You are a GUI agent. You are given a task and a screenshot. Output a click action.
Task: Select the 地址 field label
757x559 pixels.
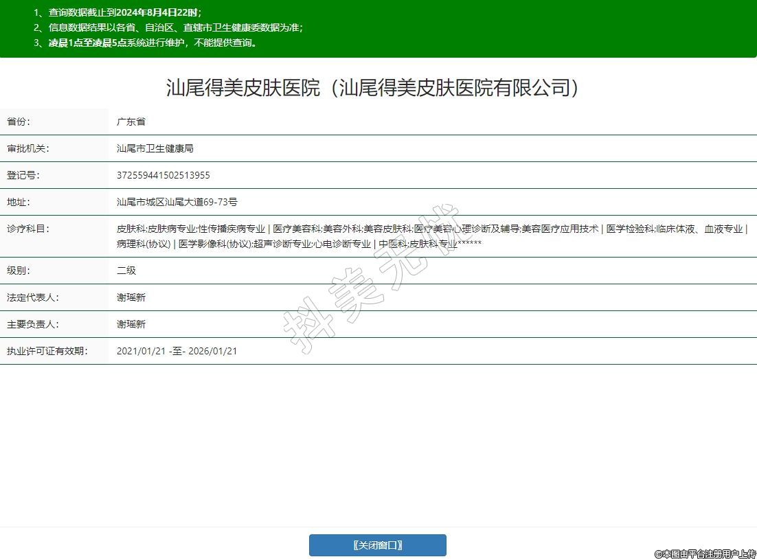click(19, 202)
